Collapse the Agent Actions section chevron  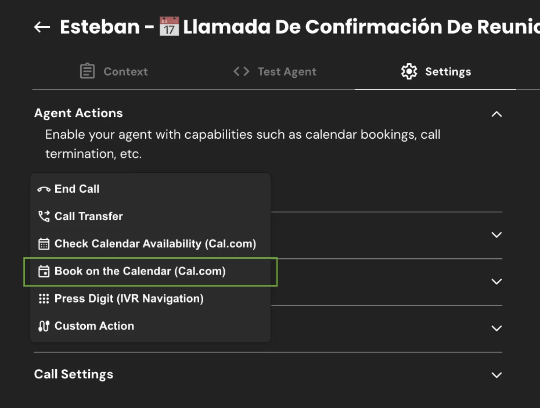pos(496,114)
